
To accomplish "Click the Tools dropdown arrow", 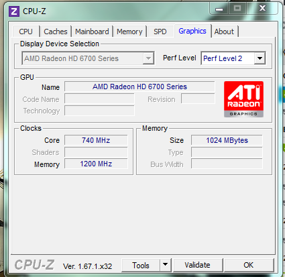I will [166, 265].
